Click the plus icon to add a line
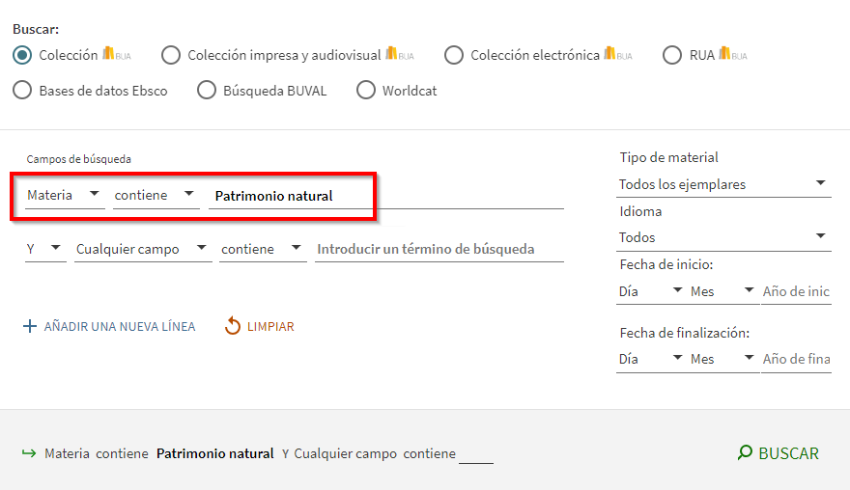This screenshot has width=850, height=490. click(30, 327)
